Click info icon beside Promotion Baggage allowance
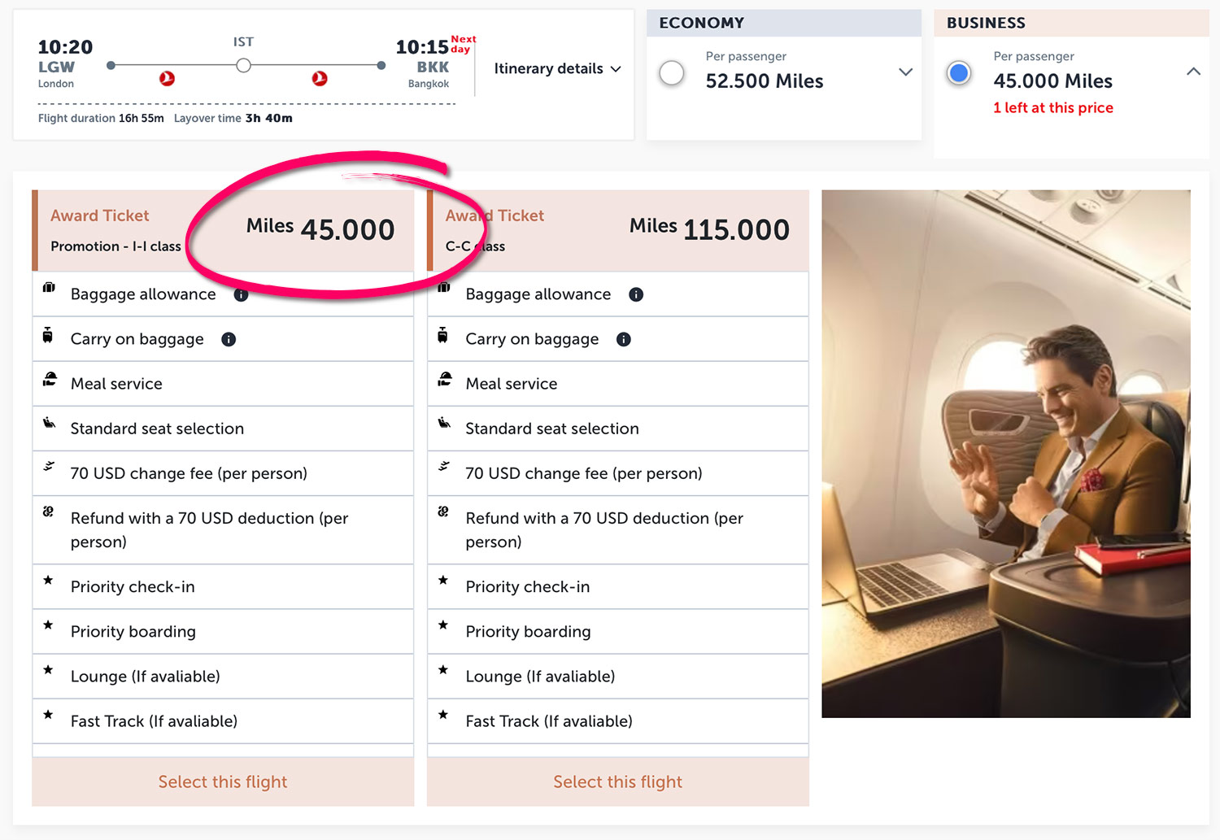1220x840 pixels. pos(241,295)
